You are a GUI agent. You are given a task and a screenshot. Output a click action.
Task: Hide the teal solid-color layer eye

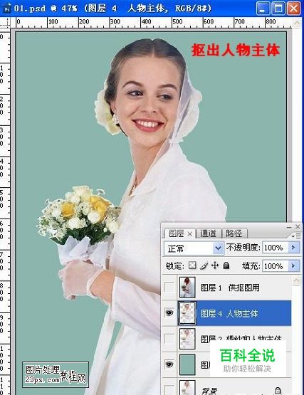click(x=169, y=364)
